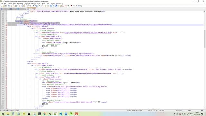Open the File menu
Screen dimensions: 206x116
[x=2, y=4]
